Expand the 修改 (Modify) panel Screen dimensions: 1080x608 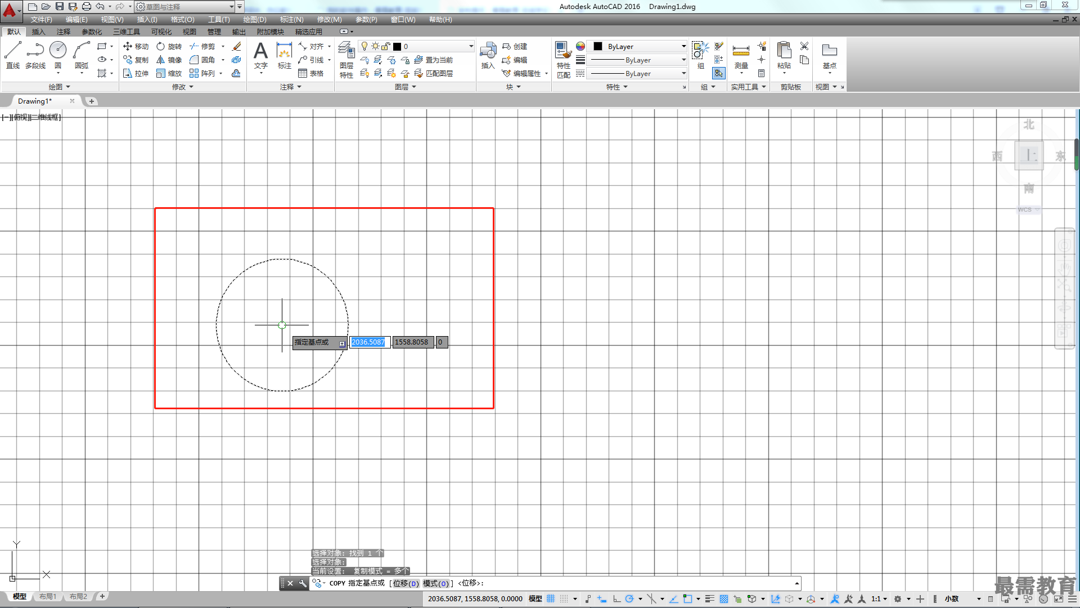click(182, 87)
